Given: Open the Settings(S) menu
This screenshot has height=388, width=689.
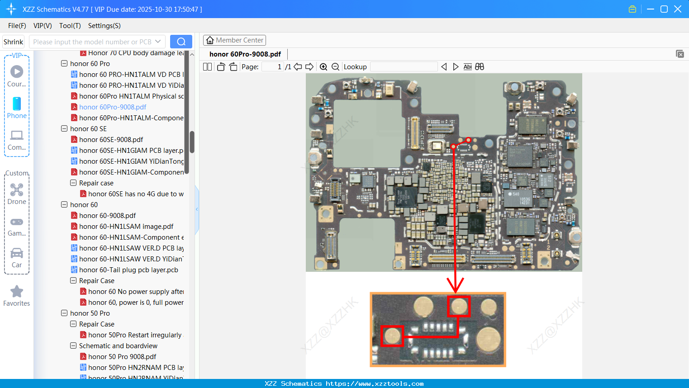Looking at the screenshot, I should (105, 26).
